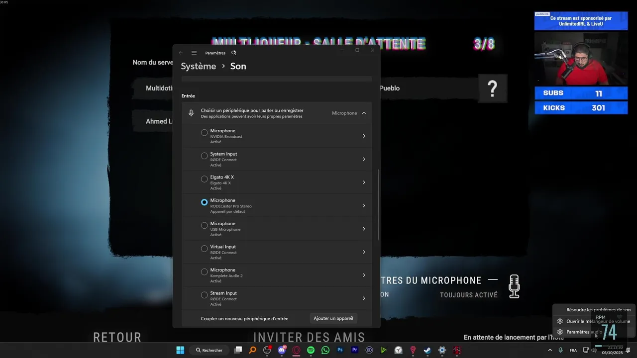
Task: Click the game's microphone settings icon
Action: coord(514,286)
